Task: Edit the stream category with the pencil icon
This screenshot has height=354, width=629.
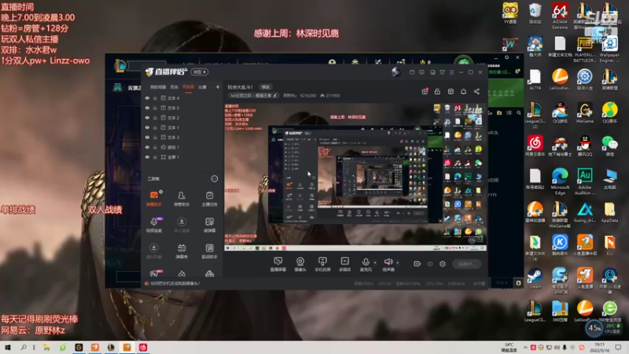Action: (275, 95)
